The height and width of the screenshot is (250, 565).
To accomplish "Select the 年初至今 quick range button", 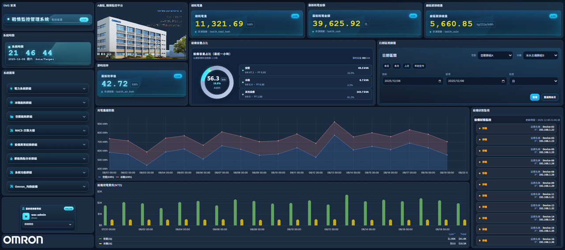I will click(419, 66).
